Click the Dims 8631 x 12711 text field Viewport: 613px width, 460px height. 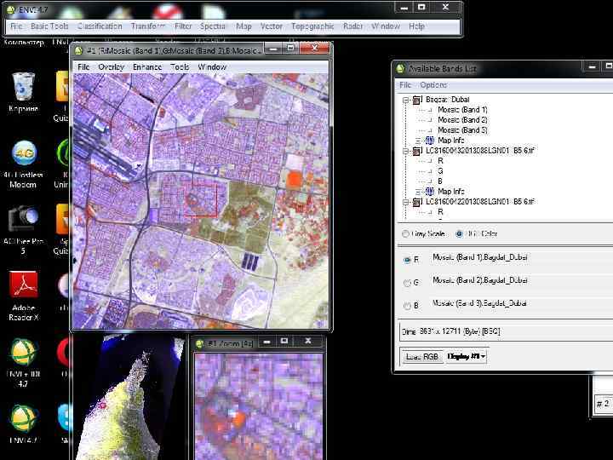507,331
